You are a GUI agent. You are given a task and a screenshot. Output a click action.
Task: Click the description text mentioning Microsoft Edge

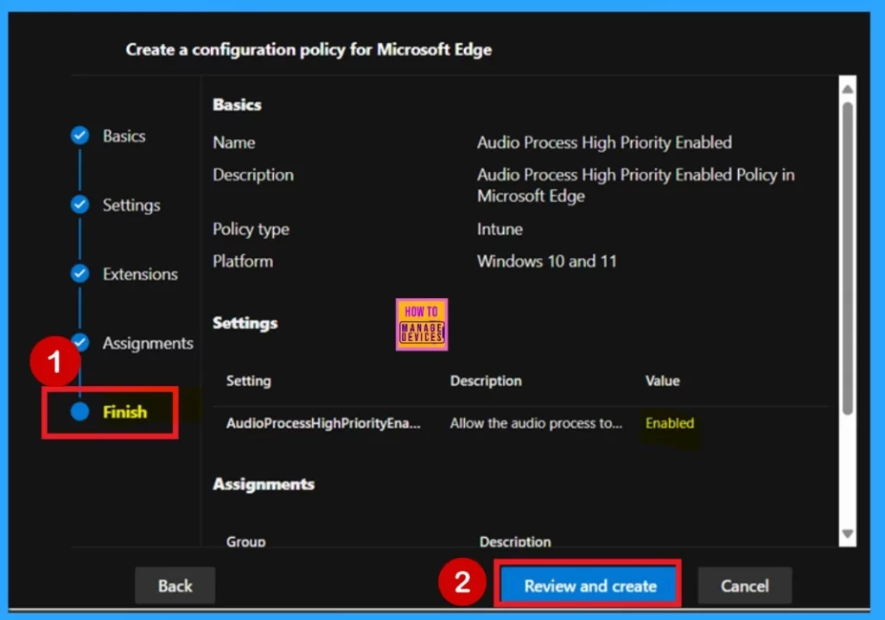[635, 186]
